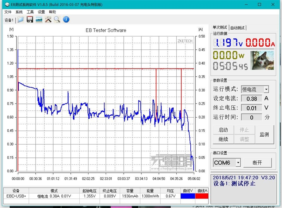
Task: Select the magnifier zoom toolbar icon
Action: [57, 19]
